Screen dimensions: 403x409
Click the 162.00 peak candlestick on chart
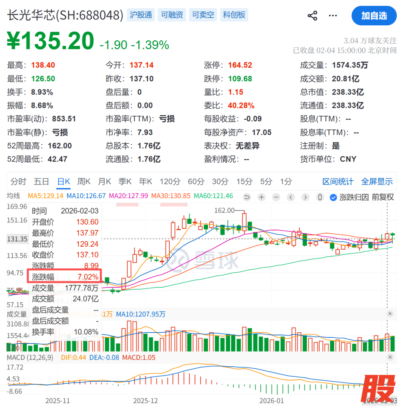pyautogui.click(x=244, y=222)
